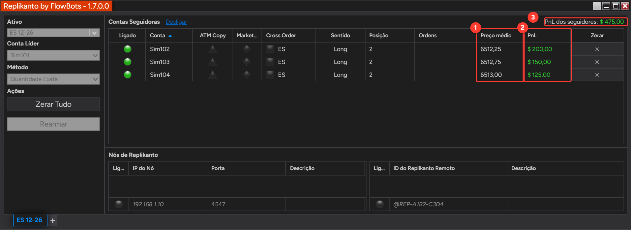Click the Posição column header
Image resolution: width=631 pixels, height=230 pixels.
[390, 36]
